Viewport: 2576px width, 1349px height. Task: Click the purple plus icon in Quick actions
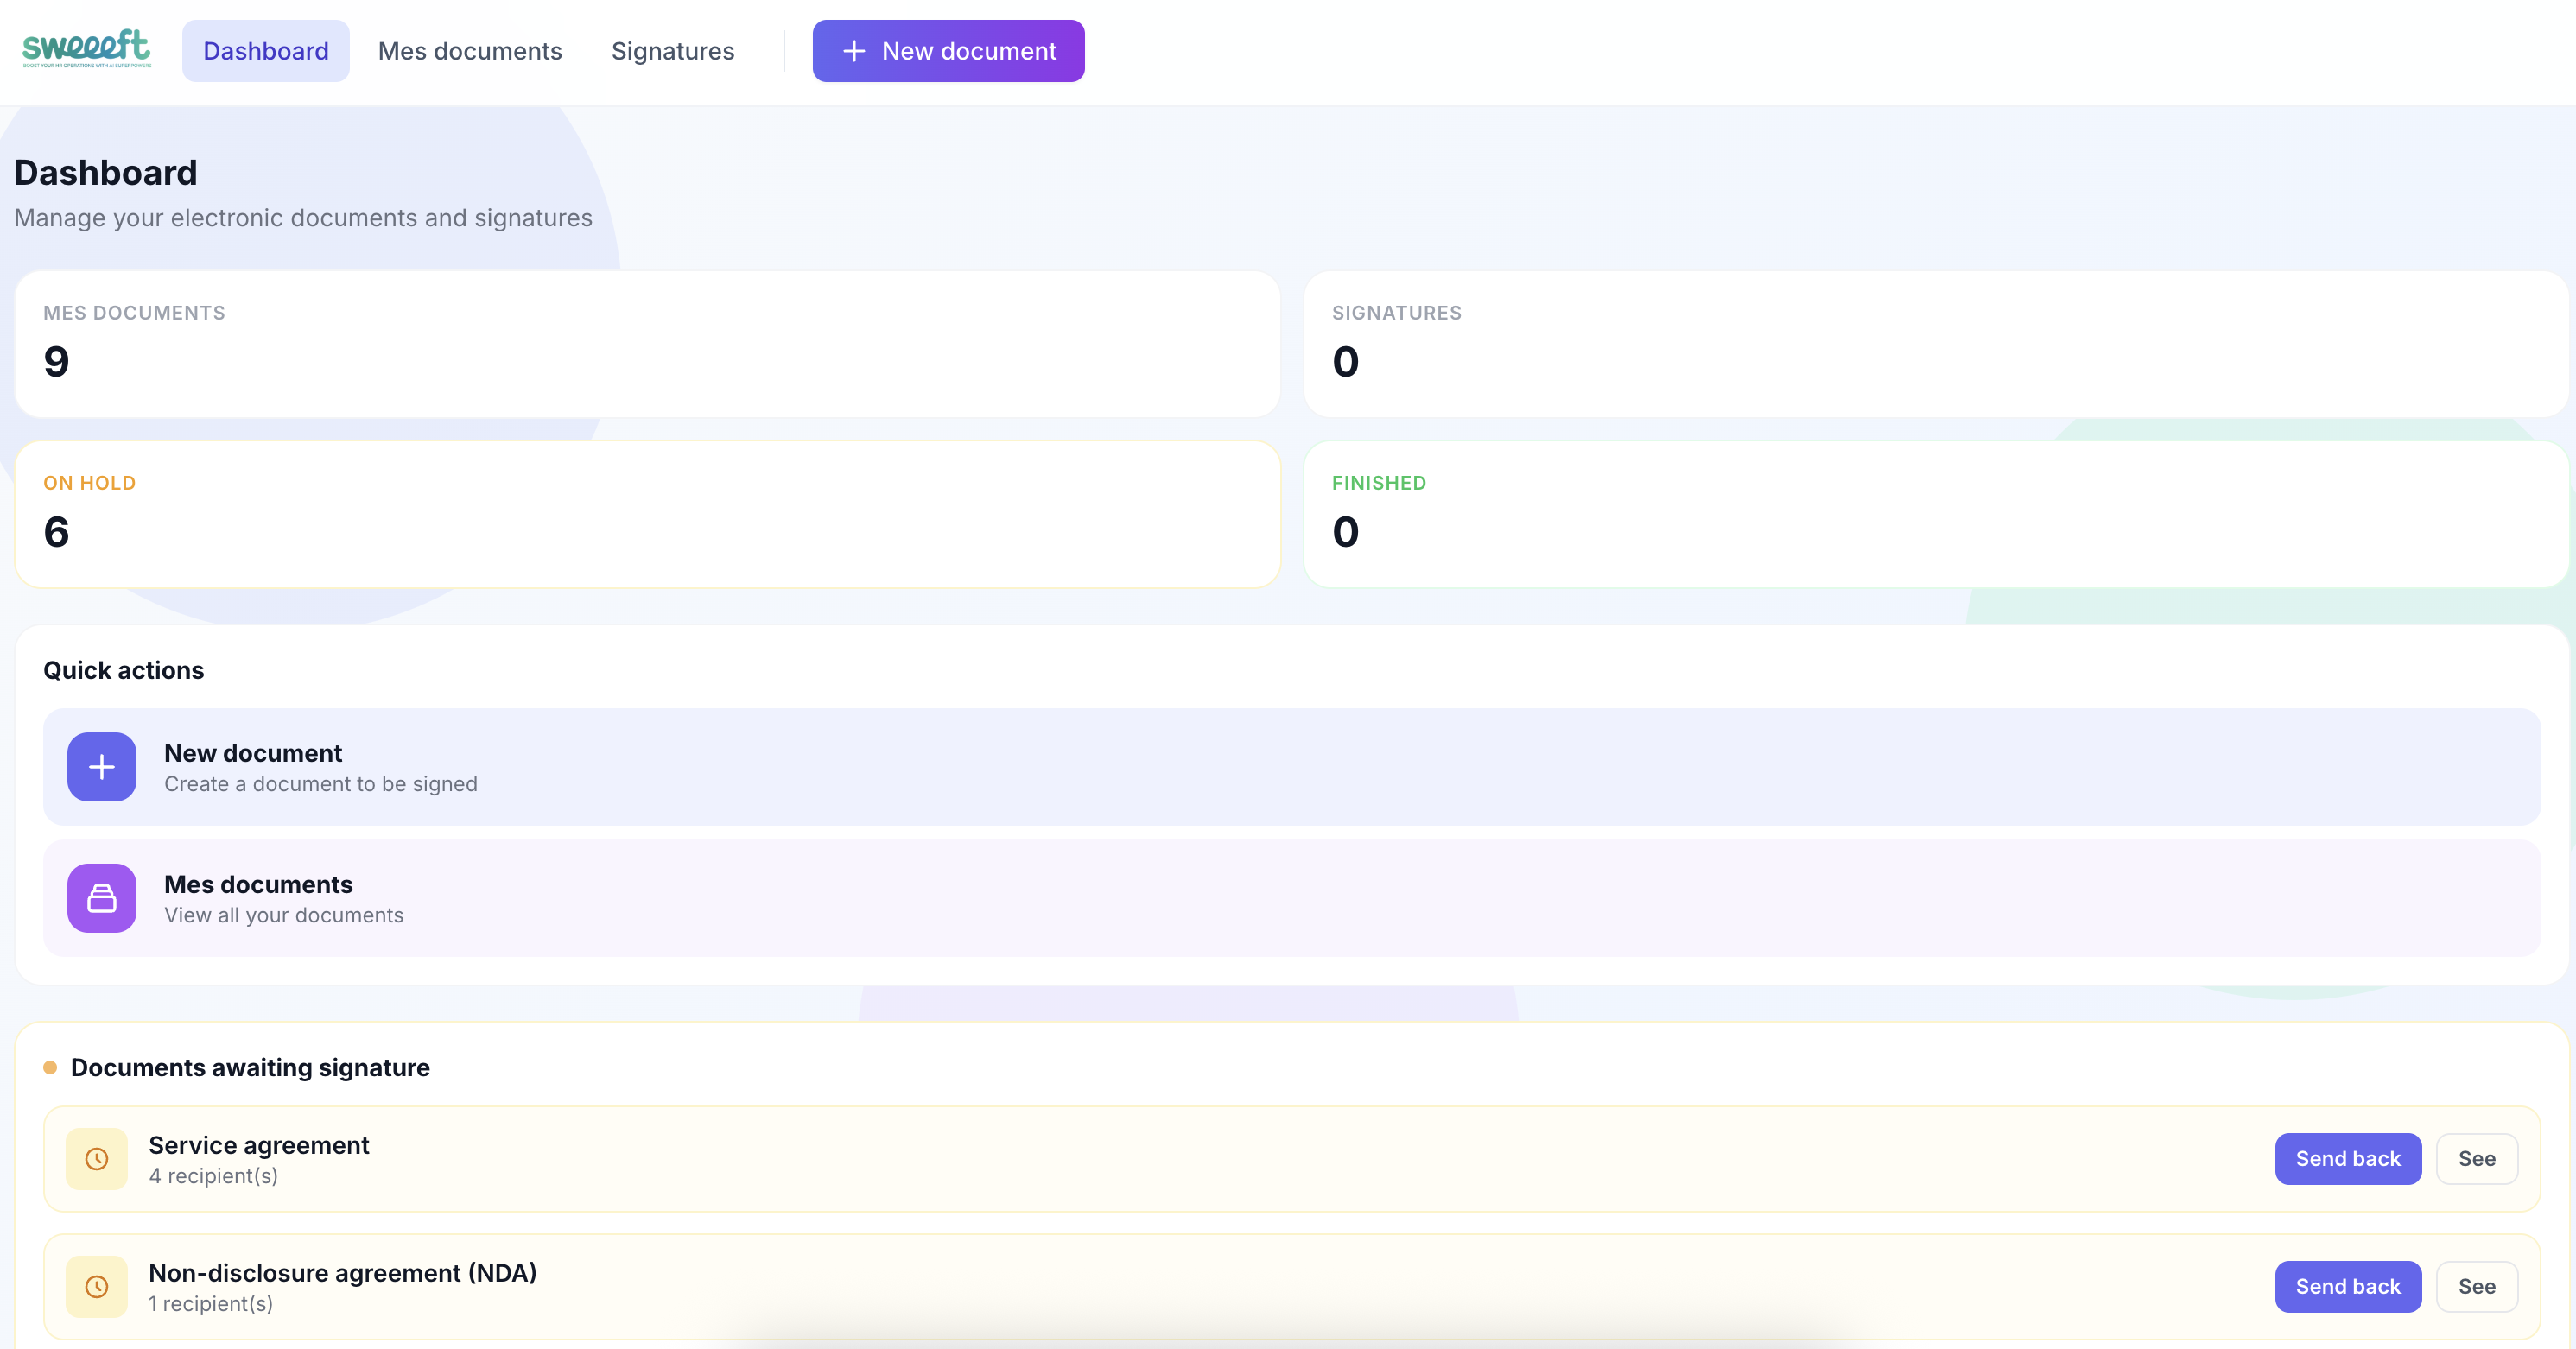[x=101, y=767]
